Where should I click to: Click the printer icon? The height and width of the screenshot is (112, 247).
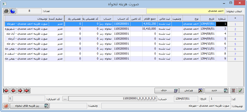[x=6, y=11]
